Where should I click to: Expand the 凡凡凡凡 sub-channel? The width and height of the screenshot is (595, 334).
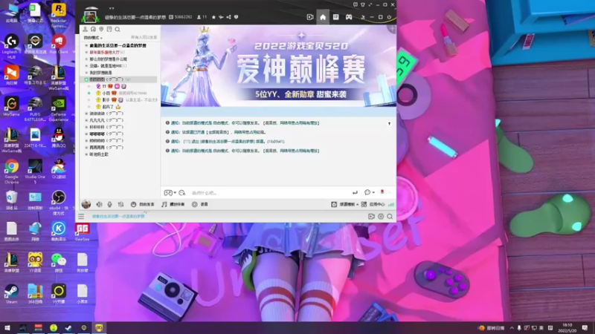[86, 120]
